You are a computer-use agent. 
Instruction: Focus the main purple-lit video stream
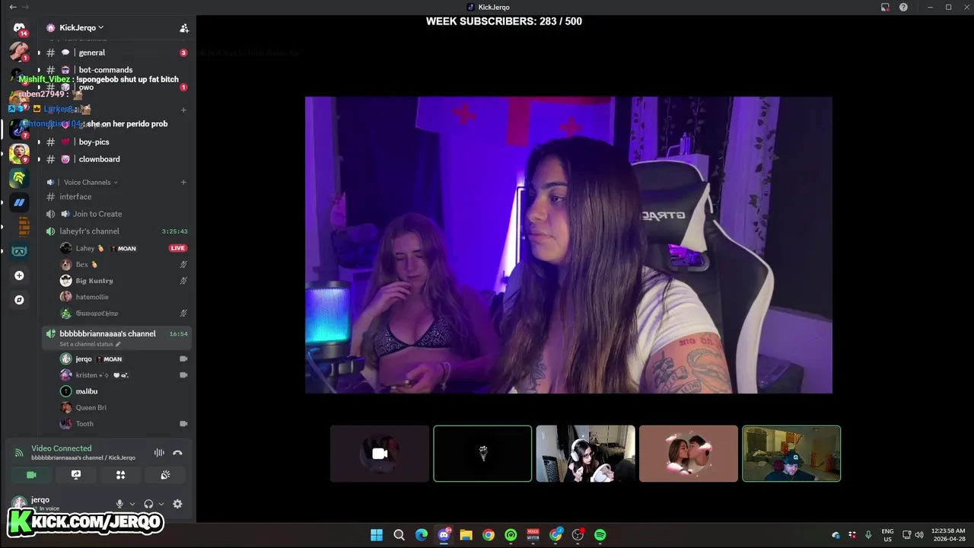click(568, 245)
